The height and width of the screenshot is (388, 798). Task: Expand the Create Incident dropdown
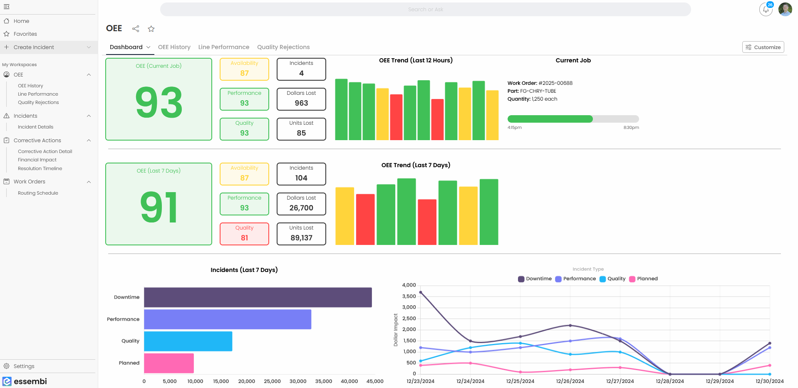point(89,47)
